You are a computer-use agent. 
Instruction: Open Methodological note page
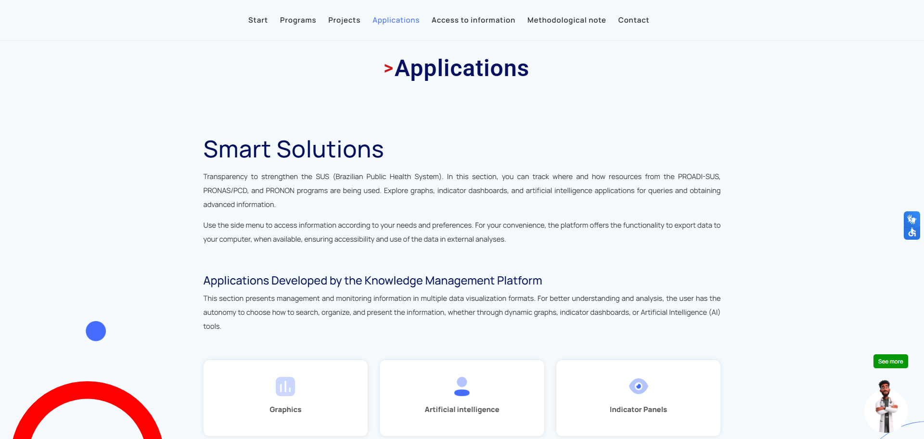[x=566, y=20]
